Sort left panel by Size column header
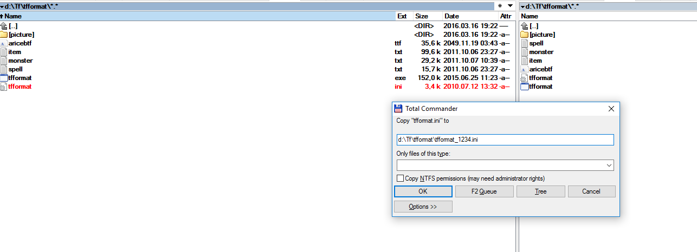 click(x=422, y=16)
